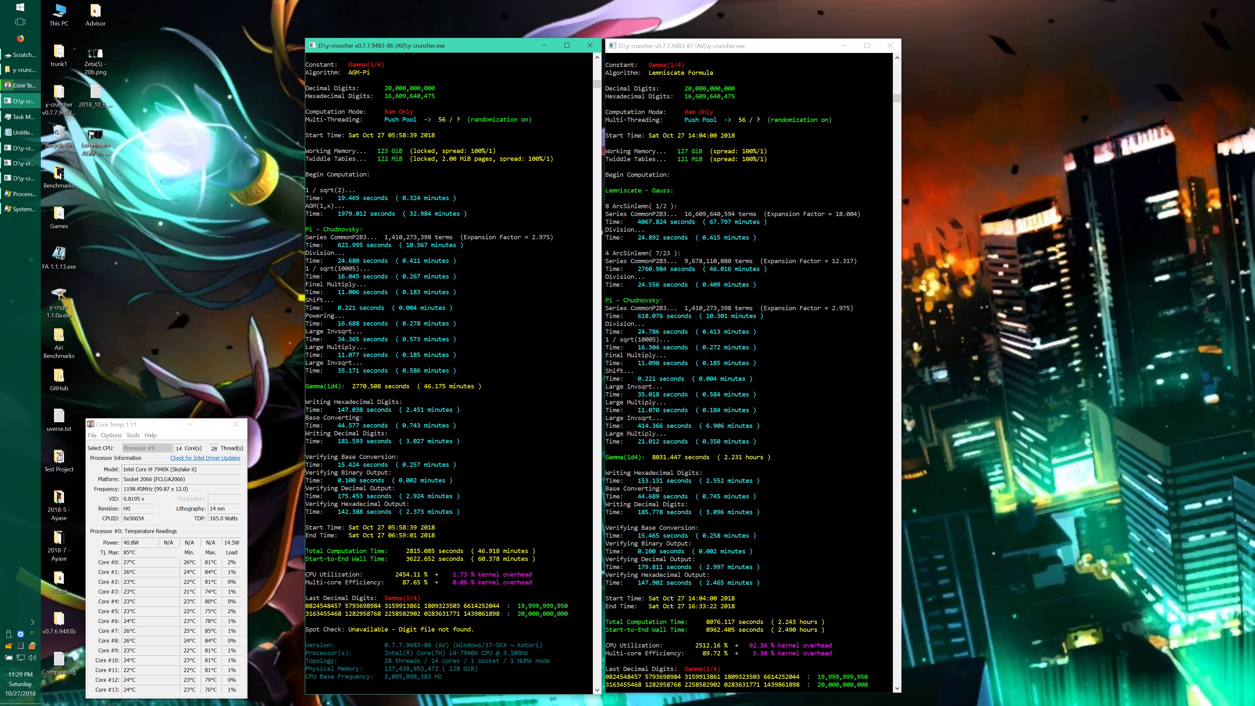The height and width of the screenshot is (706, 1255).
Task: Click Check for Intel Driver Updates link
Action: [205, 458]
